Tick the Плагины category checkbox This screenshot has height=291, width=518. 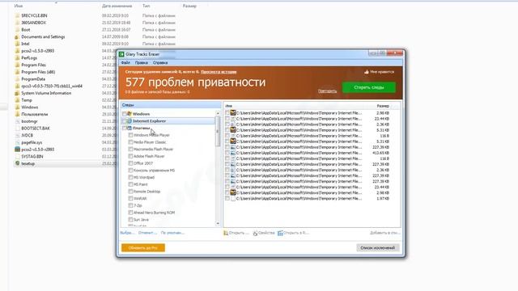point(125,128)
